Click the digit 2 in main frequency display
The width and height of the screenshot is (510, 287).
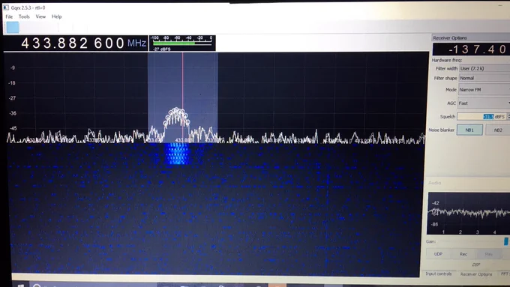click(x=83, y=43)
